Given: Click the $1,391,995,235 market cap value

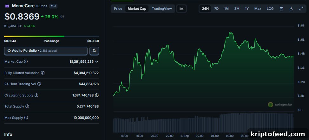Looking at the screenshot, I should coord(82,62).
